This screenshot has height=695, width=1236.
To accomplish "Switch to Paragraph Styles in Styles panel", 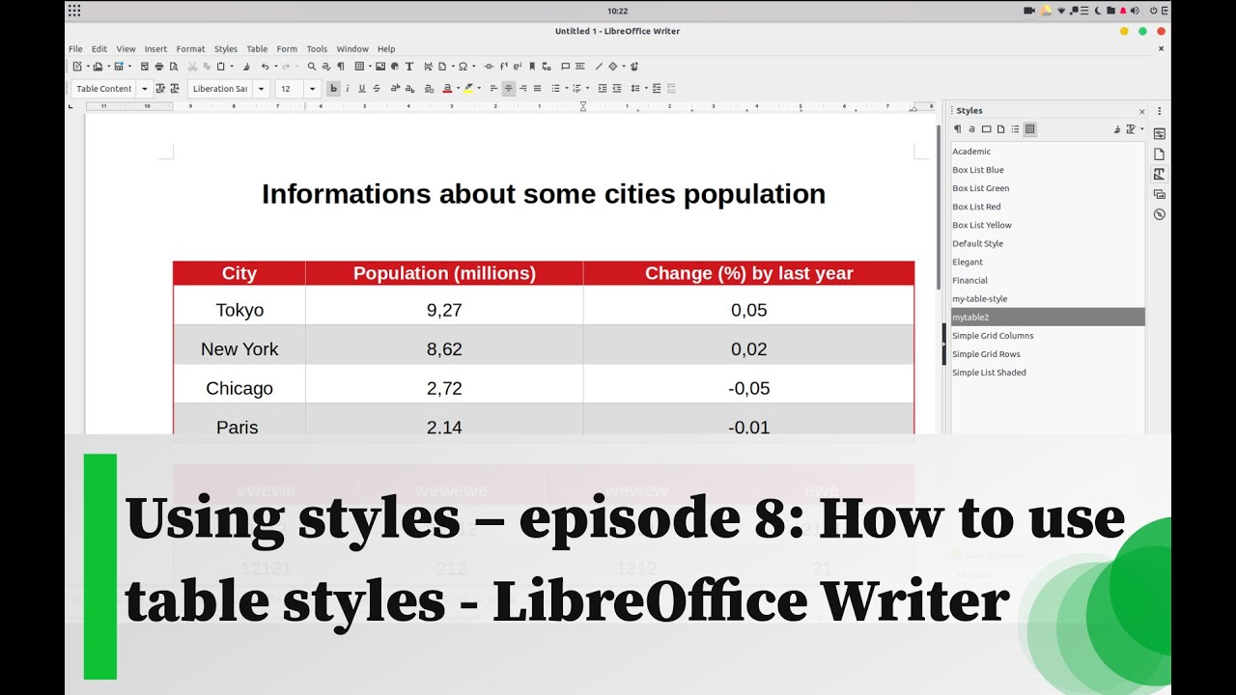I will [x=958, y=129].
